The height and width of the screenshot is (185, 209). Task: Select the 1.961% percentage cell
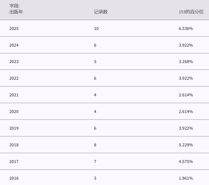click(186, 178)
